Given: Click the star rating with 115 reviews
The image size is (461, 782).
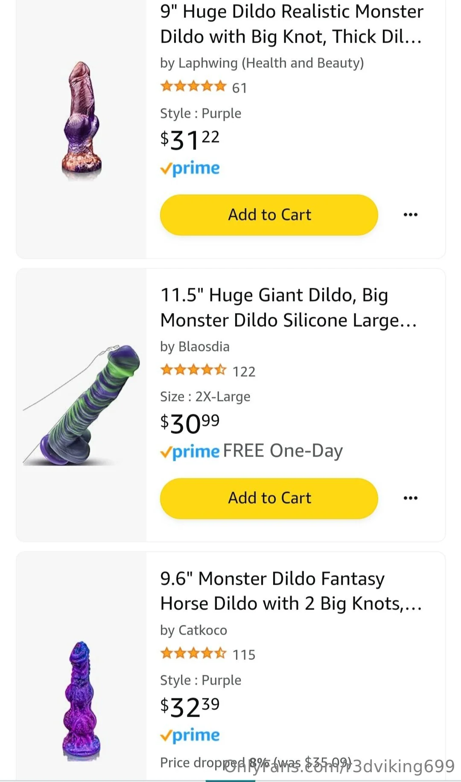Looking at the screenshot, I should 193,653.
